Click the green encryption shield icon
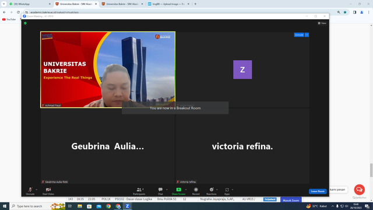The height and width of the screenshot is (210, 373). [25, 23]
